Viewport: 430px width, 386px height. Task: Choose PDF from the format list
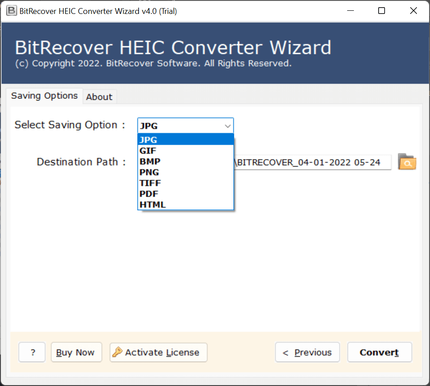pos(186,194)
